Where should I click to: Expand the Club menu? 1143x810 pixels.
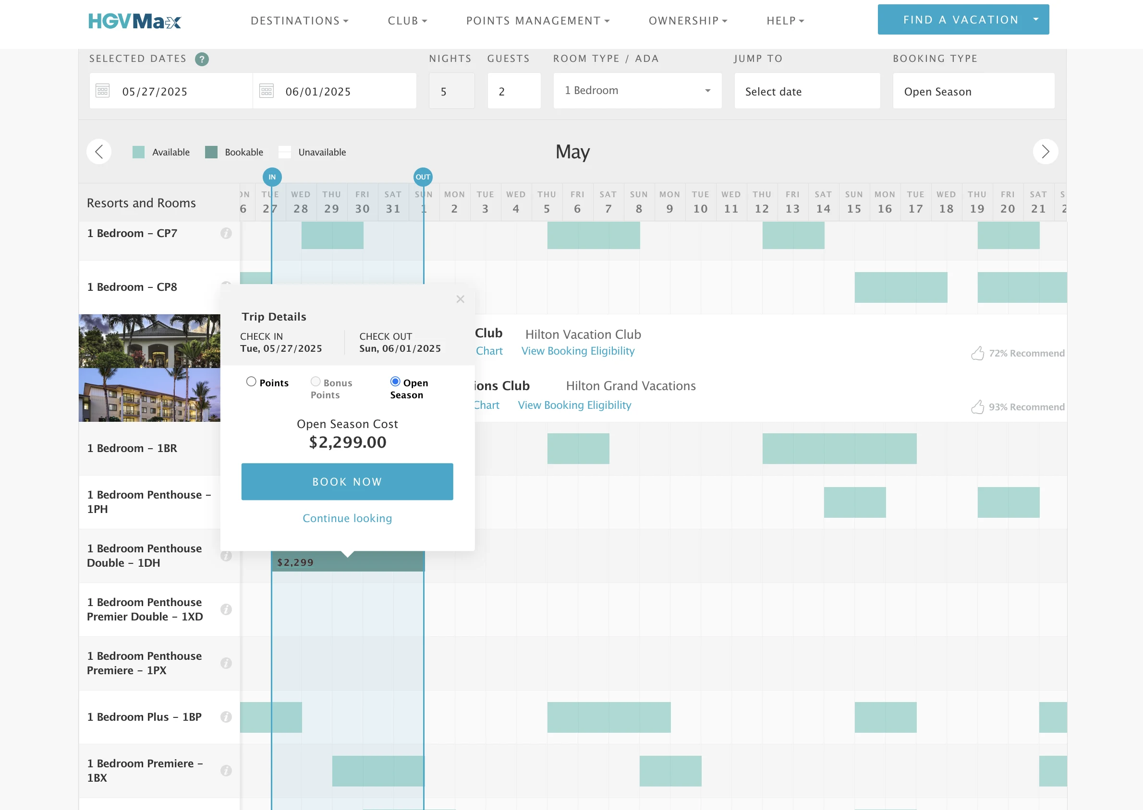click(407, 21)
